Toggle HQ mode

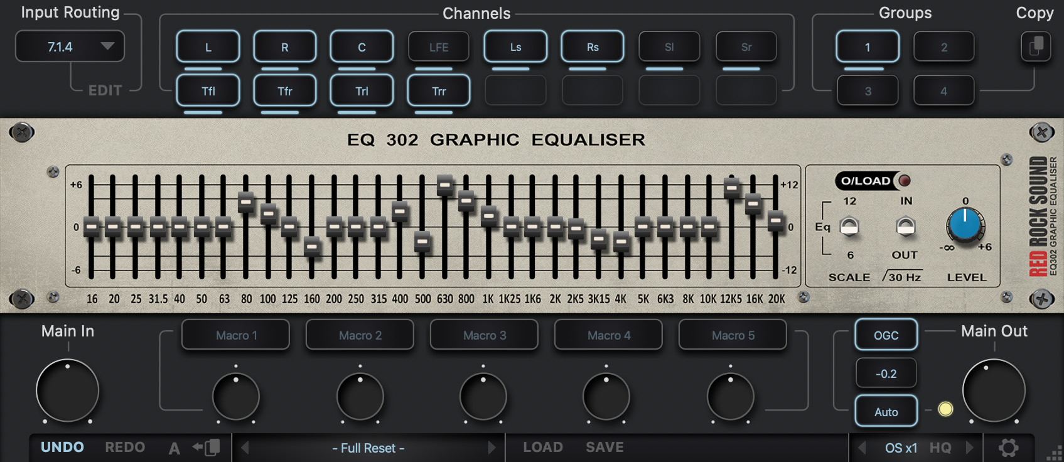[x=940, y=448]
